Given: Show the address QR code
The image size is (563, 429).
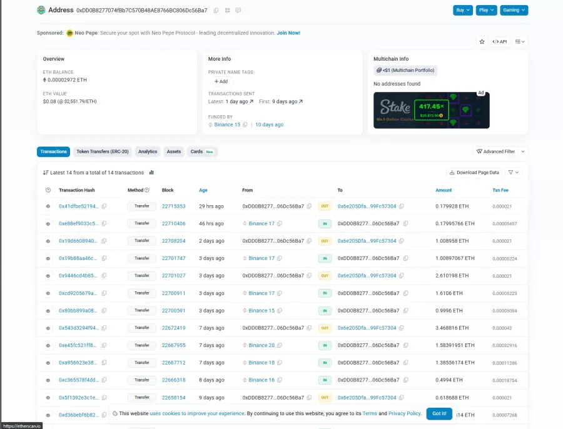Looking at the screenshot, I should [x=227, y=11].
